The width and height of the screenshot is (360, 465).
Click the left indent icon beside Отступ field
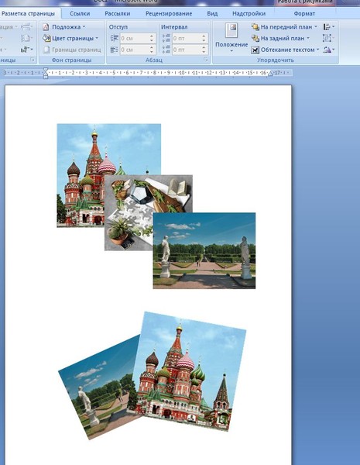pyautogui.click(x=114, y=38)
